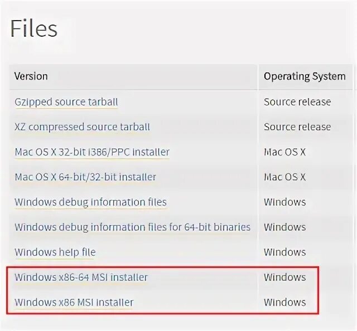Open the Gzipped source tarball link

tap(66, 102)
